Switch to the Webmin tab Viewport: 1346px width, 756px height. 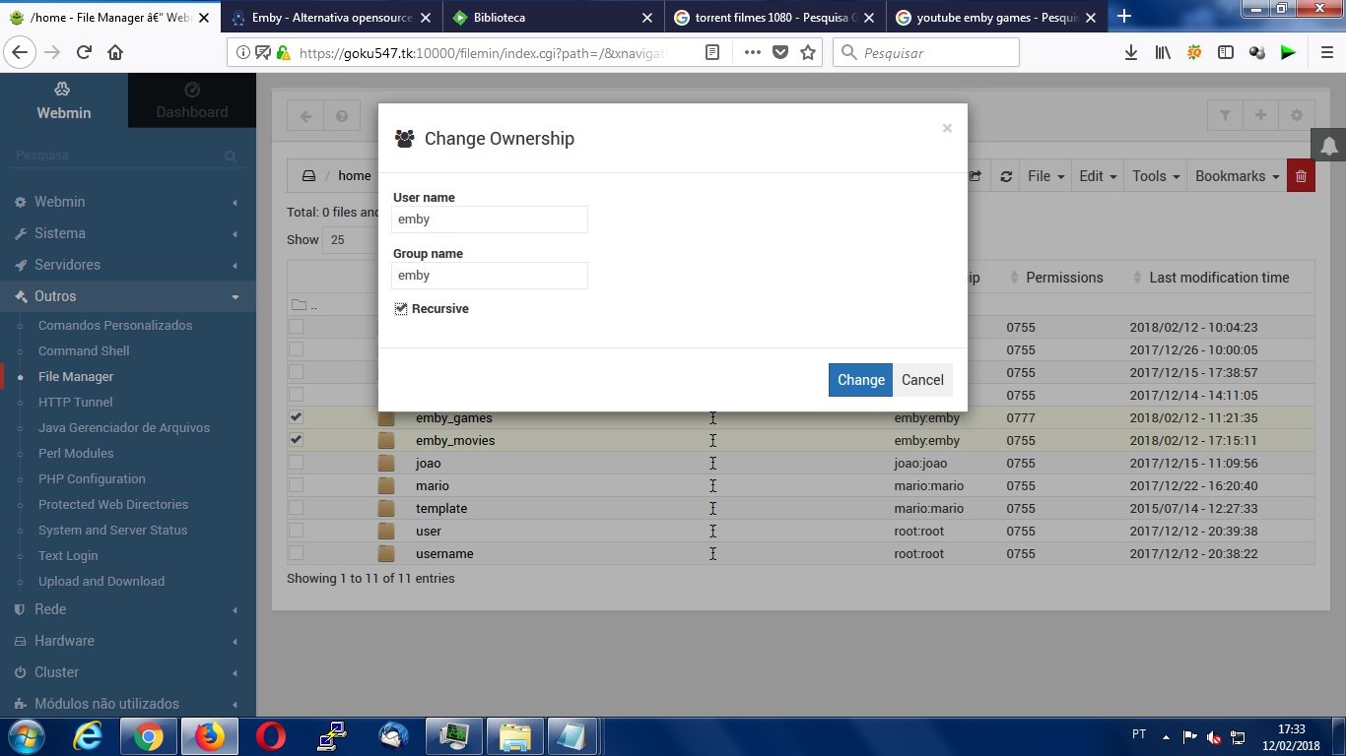pos(64,100)
